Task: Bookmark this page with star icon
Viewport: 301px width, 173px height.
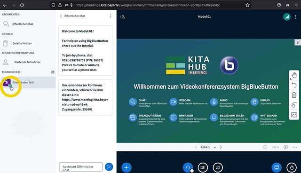Action: click(x=247, y=5)
